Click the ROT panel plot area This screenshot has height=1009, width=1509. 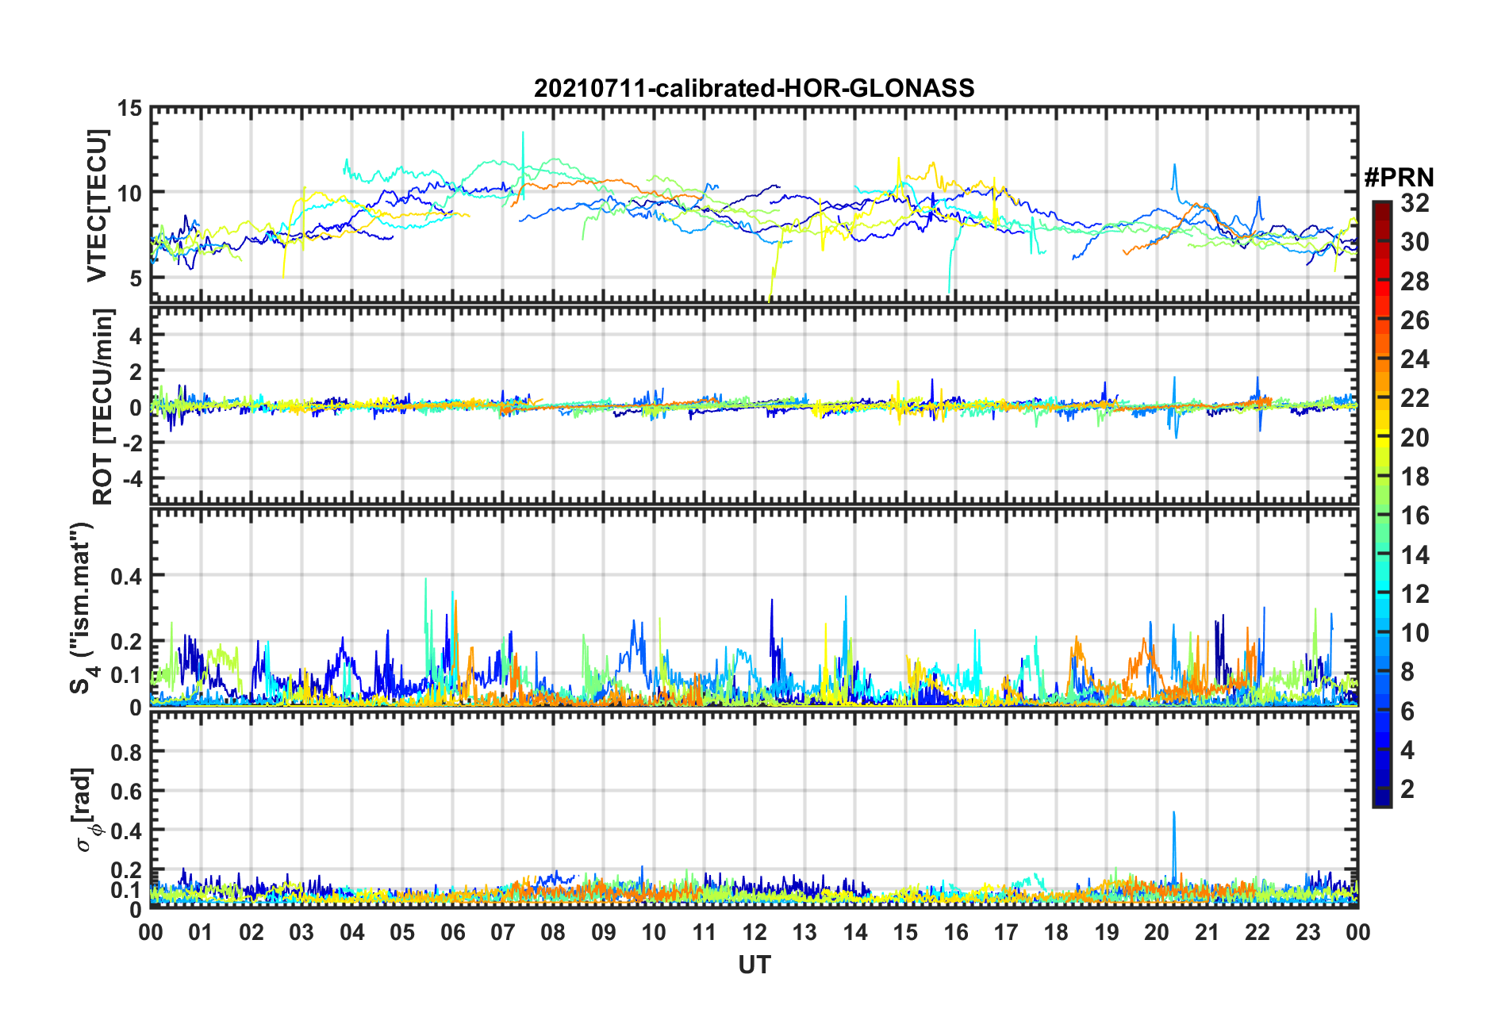tap(754, 405)
